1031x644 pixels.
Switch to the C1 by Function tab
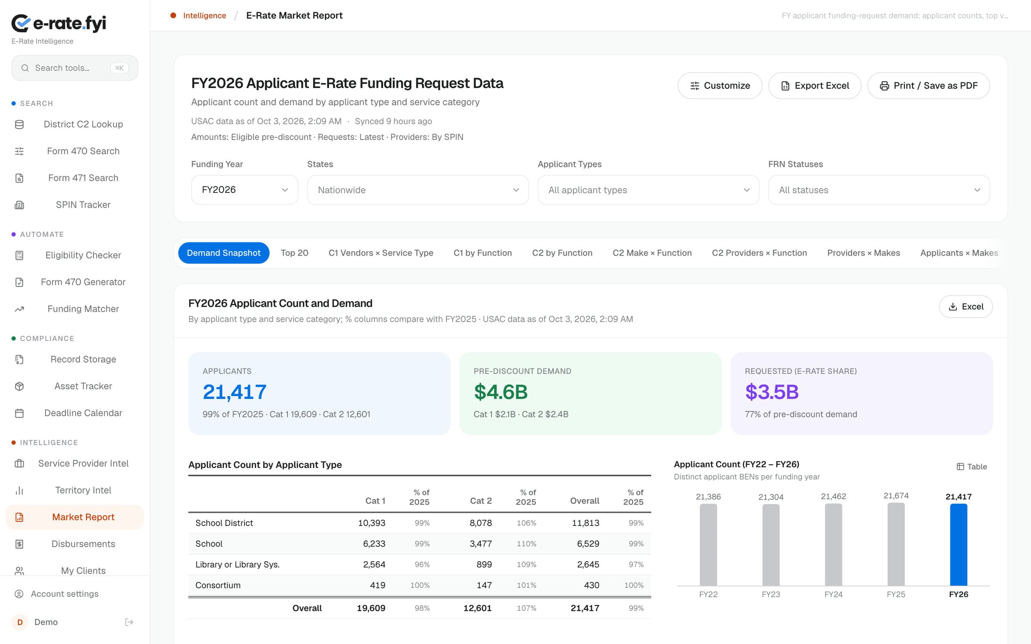point(482,253)
